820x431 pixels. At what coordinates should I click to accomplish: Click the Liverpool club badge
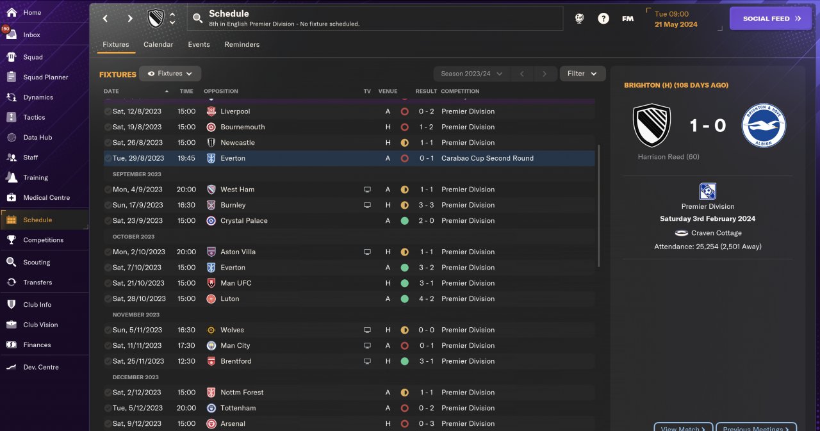pyautogui.click(x=211, y=111)
